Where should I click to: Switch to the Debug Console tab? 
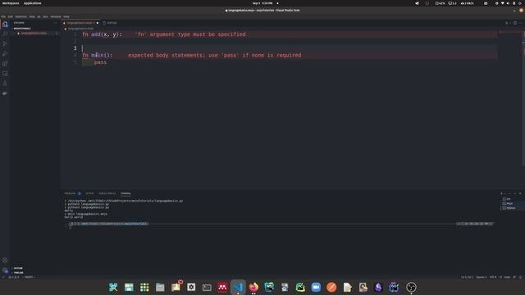coord(107,193)
